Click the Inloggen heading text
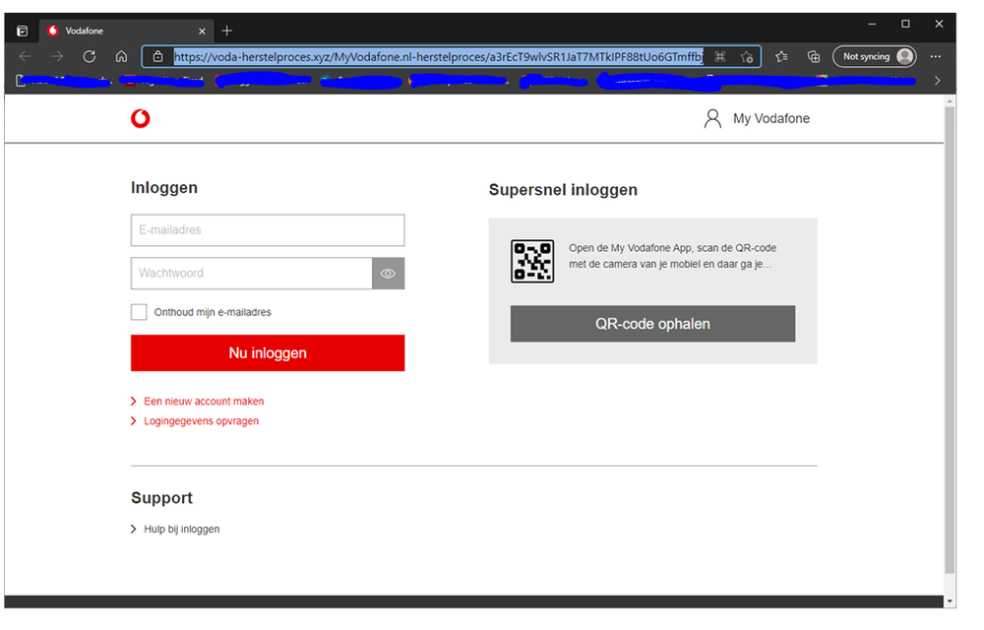 point(164,188)
